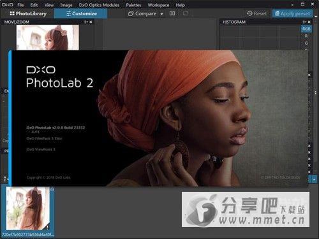Open the Help menu

click(x=180, y=5)
